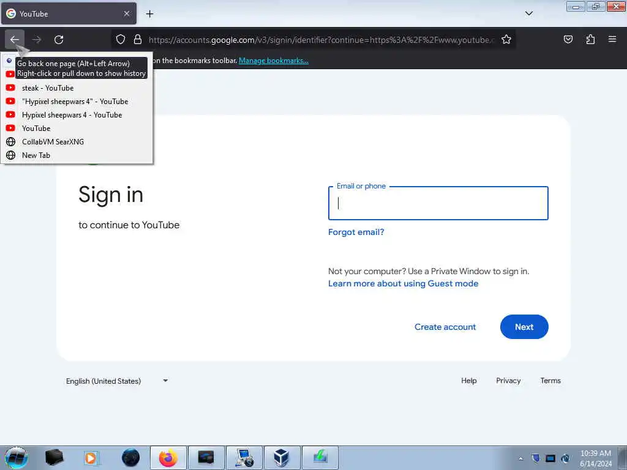Open the green arrow taskbar app
Viewport: 627px width, 470px height.
[320, 458]
